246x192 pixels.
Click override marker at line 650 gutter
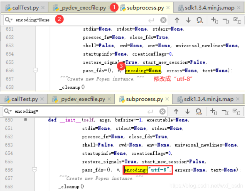(x=25, y=120)
